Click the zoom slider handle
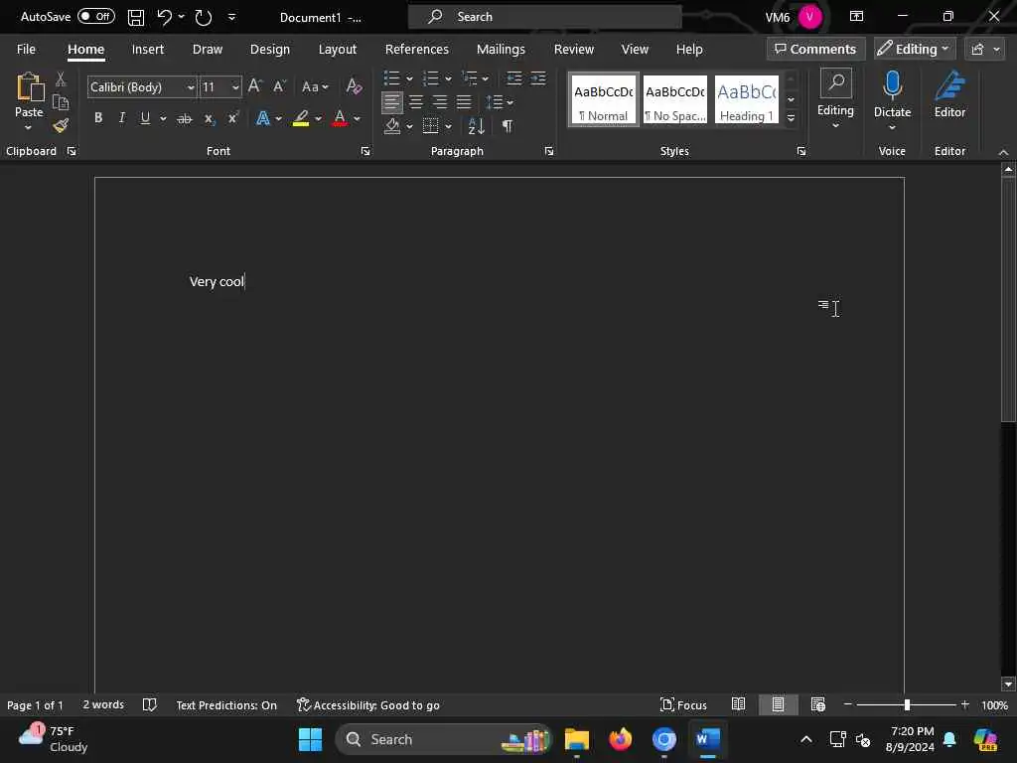Screen dimensions: 1017x763 (x=907, y=704)
